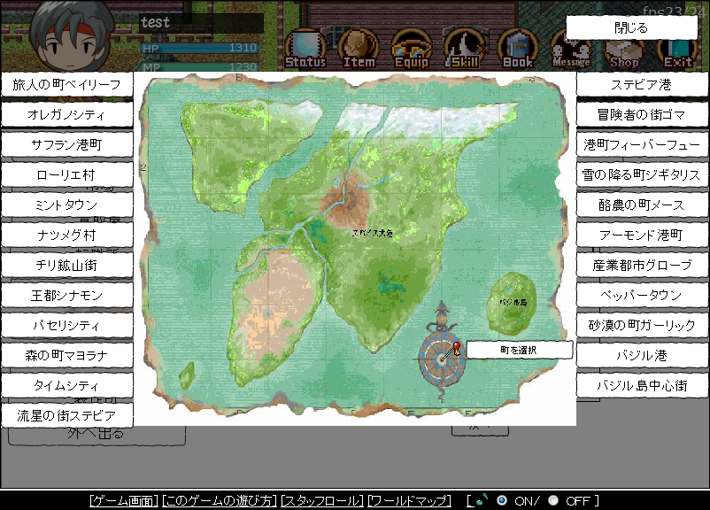Open the Equip menu icon
This screenshot has height=510, width=710.
(411, 48)
